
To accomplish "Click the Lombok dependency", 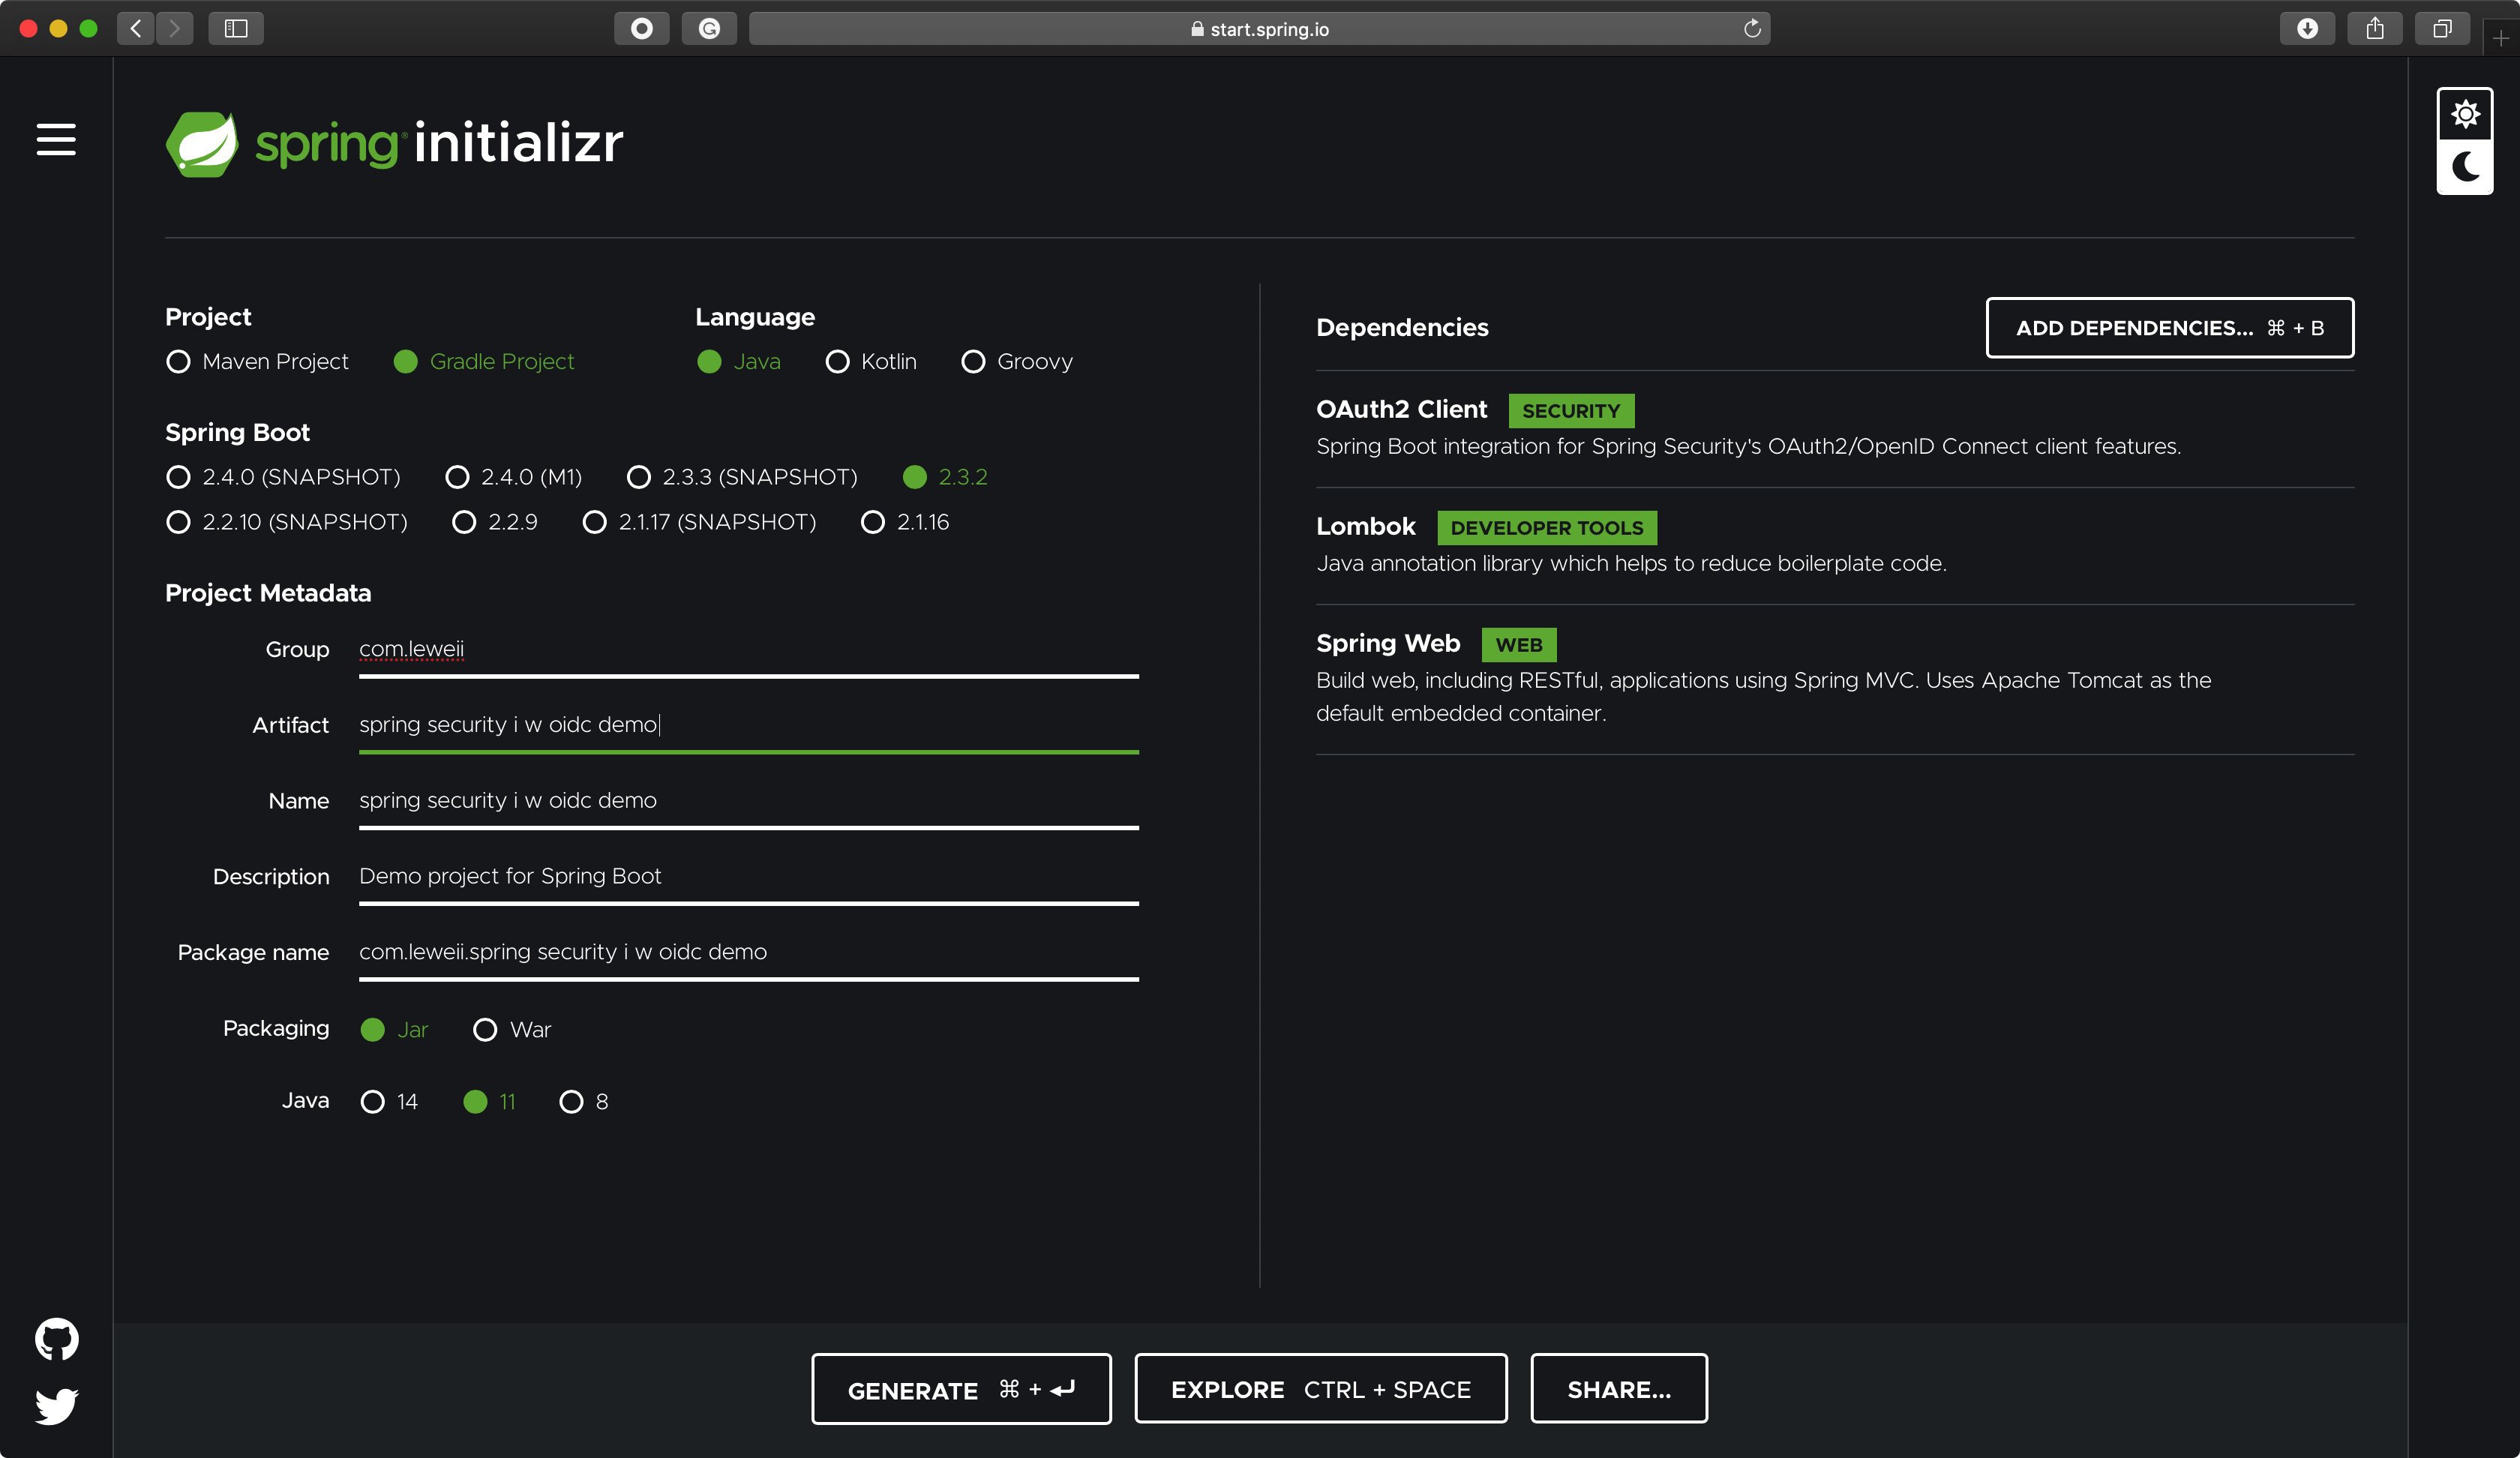I will [1834, 545].
